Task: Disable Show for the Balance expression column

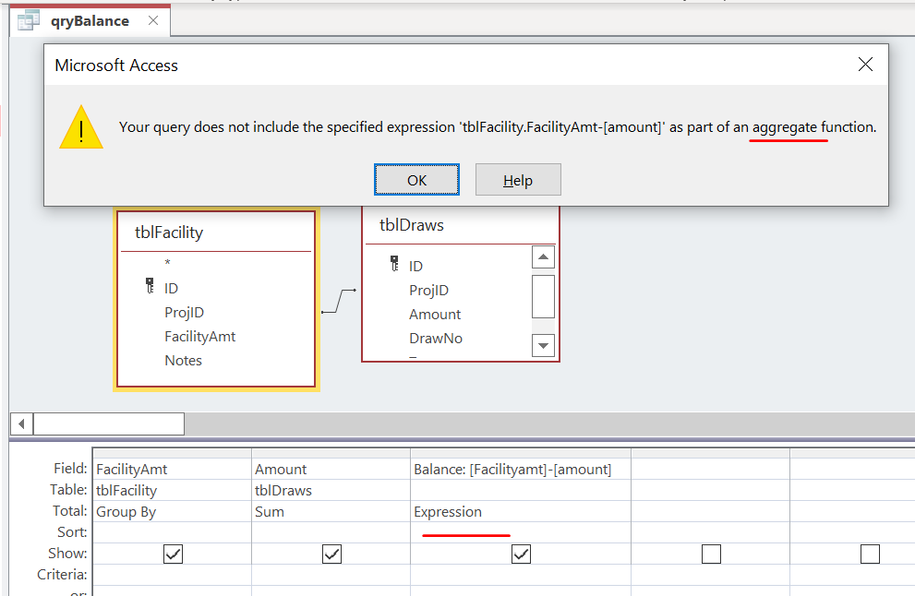Action: pos(521,554)
